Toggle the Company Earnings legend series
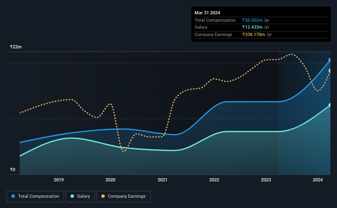Viewport: 337px width, 208px height. pyautogui.click(x=124, y=197)
